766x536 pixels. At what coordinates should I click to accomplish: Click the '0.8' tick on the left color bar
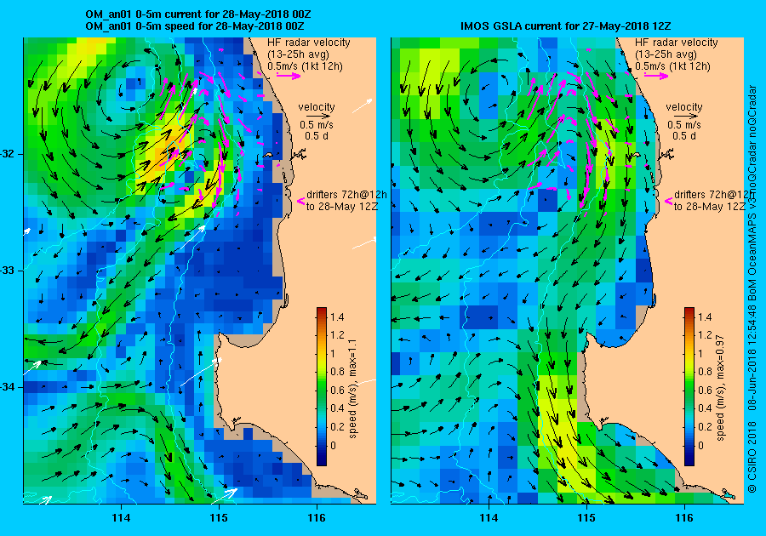coord(337,372)
